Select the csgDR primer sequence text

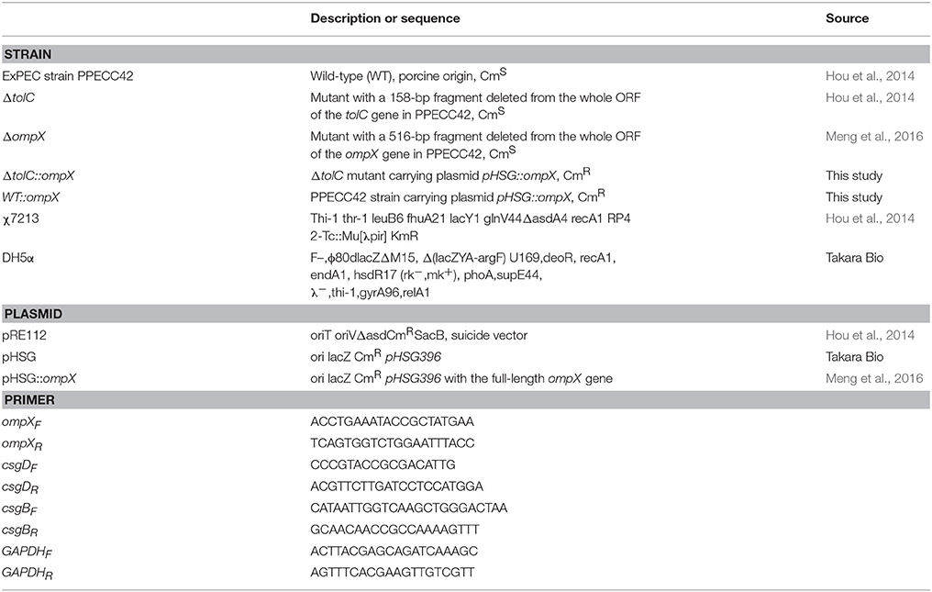(396, 486)
